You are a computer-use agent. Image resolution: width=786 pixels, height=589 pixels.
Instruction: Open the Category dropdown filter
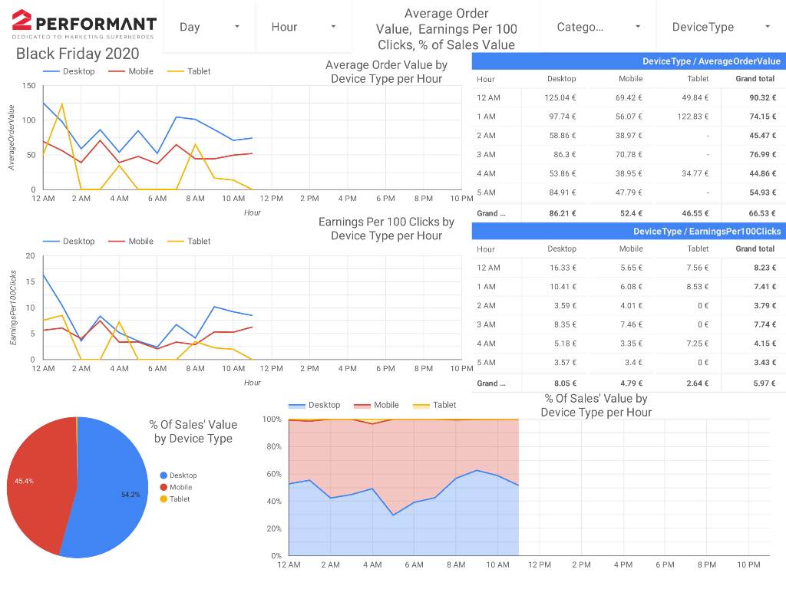tap(599, 27)
